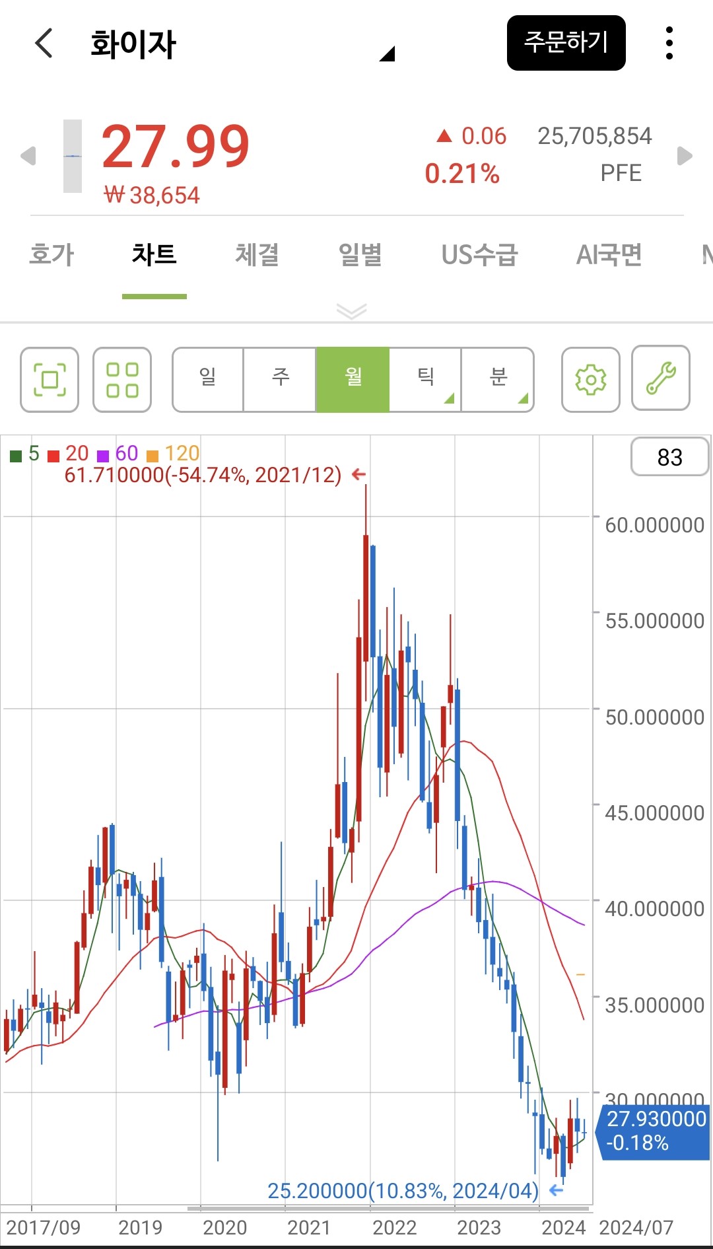Click the green 5 moving average legend
The image size is (713, 1249).
[x=25, y=454]
